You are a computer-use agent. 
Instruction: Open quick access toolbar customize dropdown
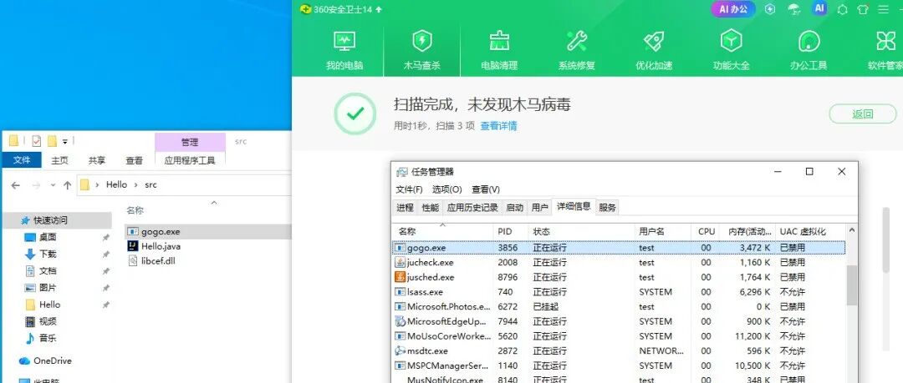(65, 142)
